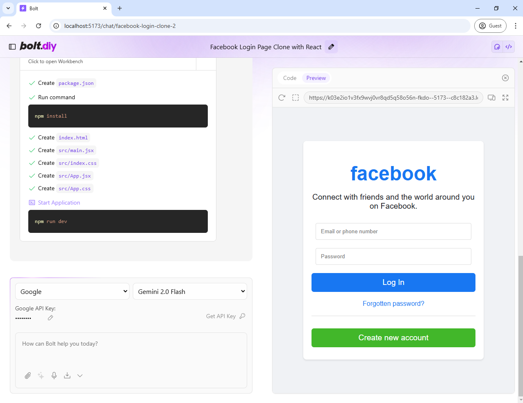Open a new browser tab
The image size is (523, 403).
coord(120,8)
